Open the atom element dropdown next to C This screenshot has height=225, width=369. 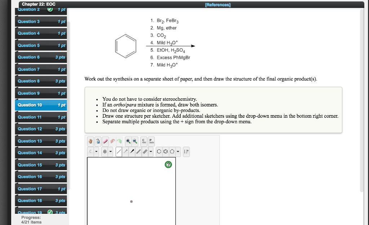(96, 151)
